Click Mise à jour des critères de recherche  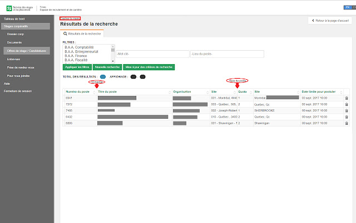pos(149,67)
